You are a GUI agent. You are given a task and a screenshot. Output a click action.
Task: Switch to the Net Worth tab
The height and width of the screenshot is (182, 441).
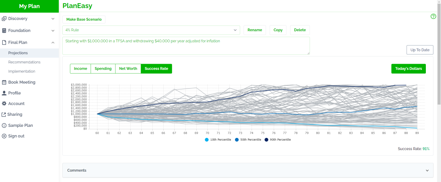[x=128, y=69]
